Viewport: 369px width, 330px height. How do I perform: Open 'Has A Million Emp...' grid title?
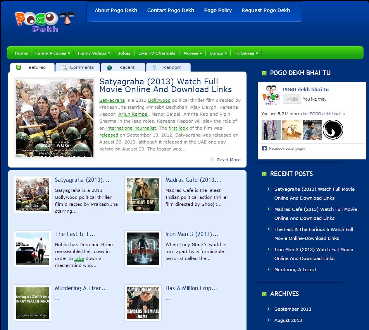tap(191, 288)
